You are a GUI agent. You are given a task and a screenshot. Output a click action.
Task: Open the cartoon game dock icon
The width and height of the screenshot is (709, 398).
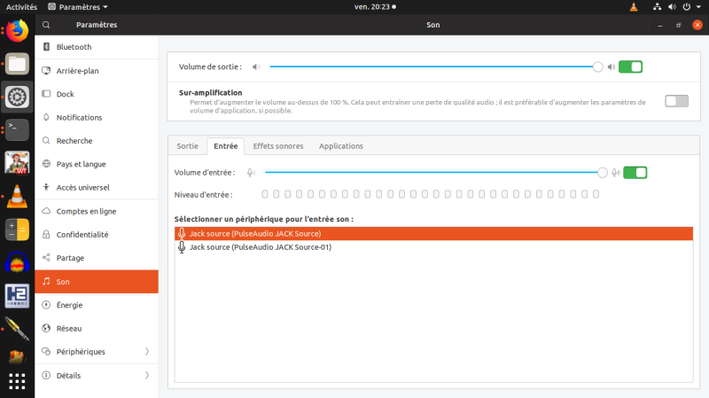coord(17,163)
